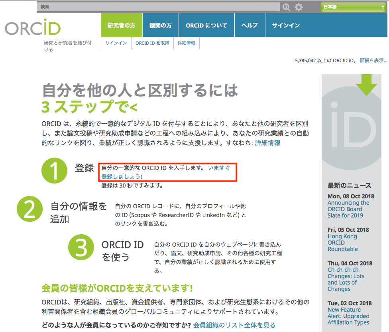
Task: Click the Fri, 05 Oct 2018 news date
Action: [x=348, y=230]
